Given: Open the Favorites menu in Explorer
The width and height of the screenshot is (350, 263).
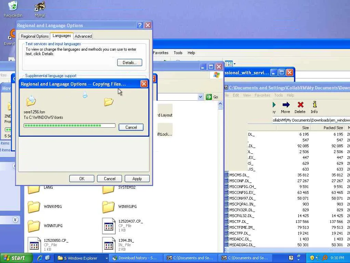Looking at the screenshot, I should pyautogui.click(x=161, y=53).
